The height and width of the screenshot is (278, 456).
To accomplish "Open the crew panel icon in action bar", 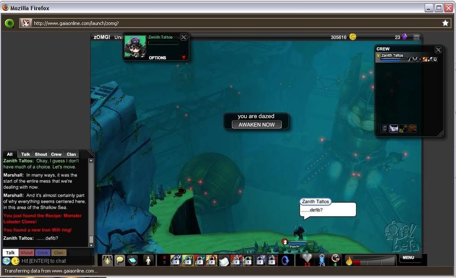I will 107,260.
